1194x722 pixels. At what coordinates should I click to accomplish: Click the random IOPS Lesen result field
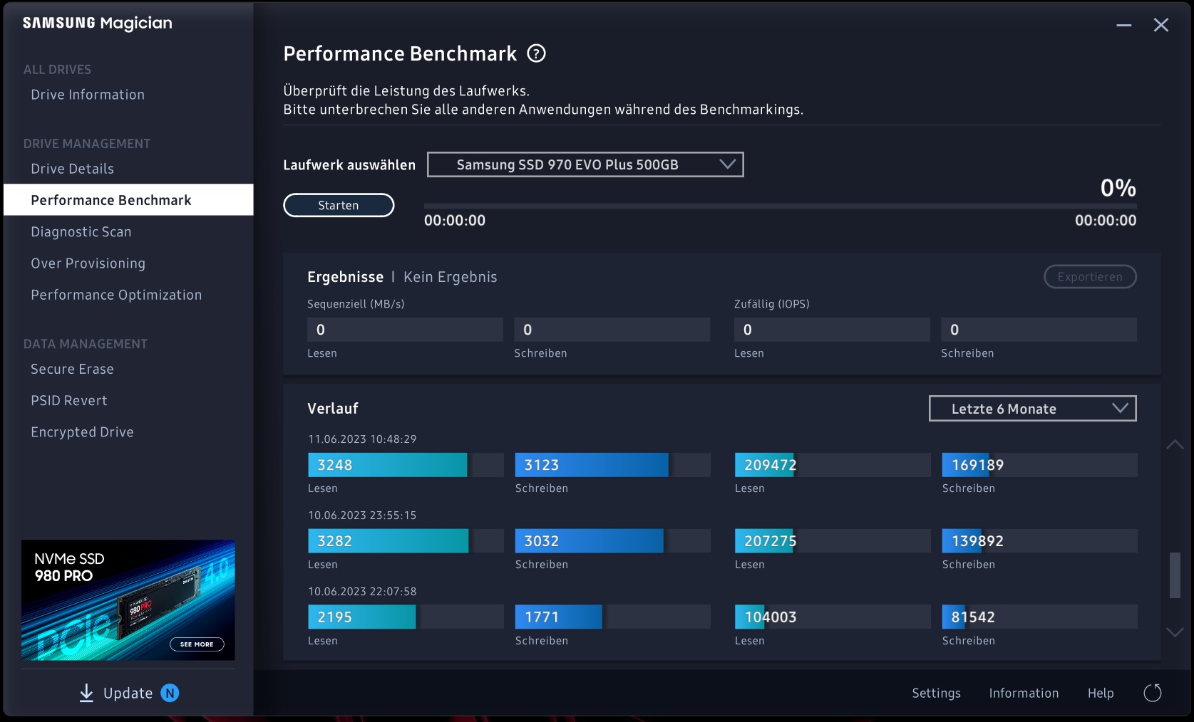coord(832,330)
